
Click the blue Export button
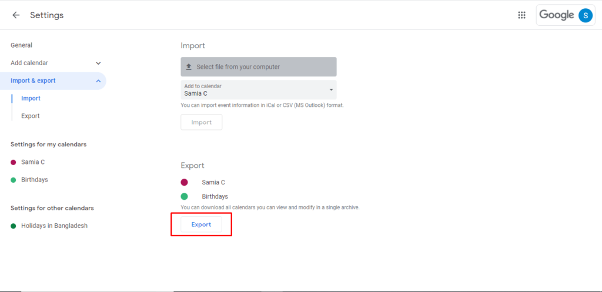click(x=201, y=224)
